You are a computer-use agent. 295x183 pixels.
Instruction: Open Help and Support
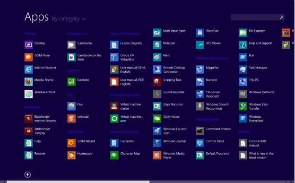click(256, 45)
